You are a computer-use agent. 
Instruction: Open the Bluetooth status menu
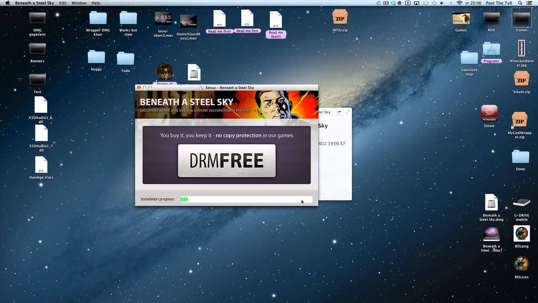(x=451, y=3)
